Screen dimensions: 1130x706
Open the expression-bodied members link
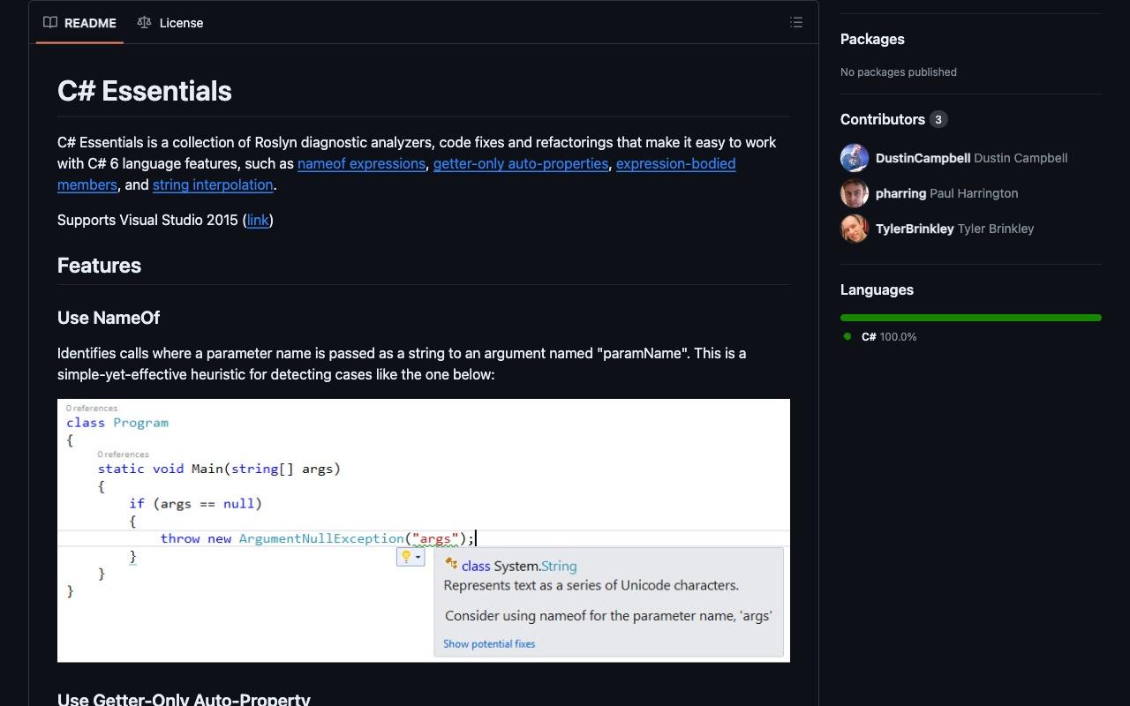click(675, 163)
